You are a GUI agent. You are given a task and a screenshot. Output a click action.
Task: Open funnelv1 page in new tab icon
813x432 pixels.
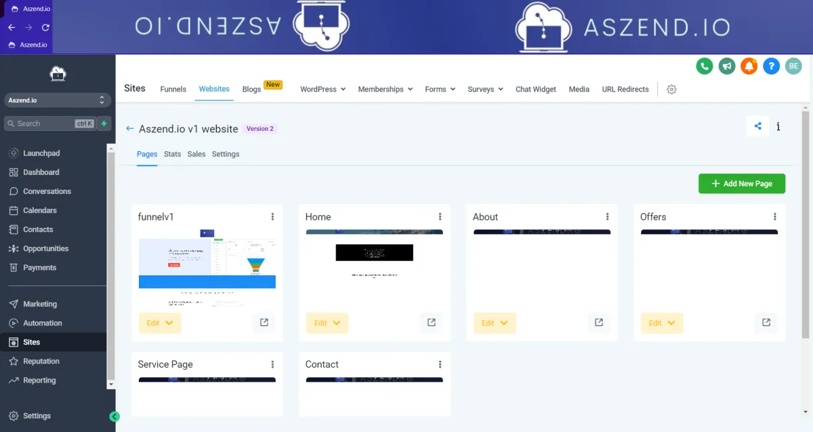coord(264,323)
